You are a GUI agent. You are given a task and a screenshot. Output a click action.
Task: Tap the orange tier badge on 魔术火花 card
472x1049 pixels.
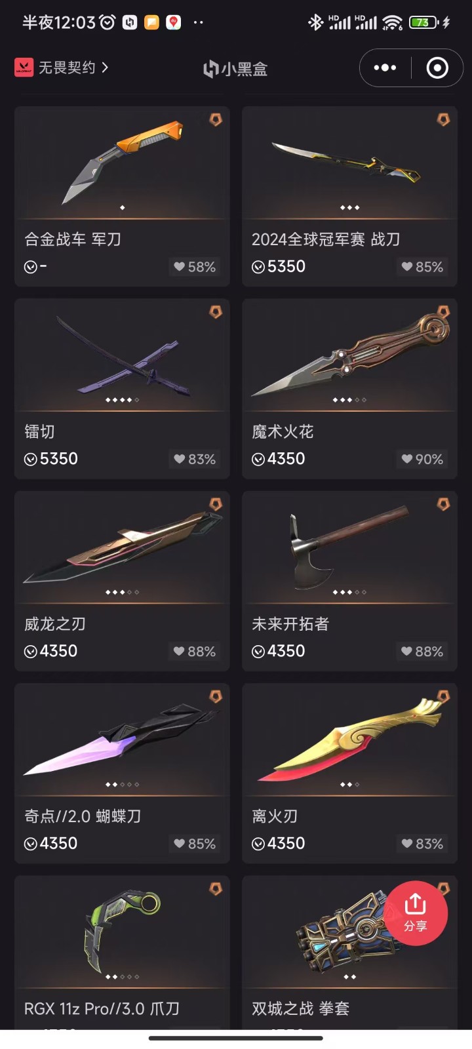click(443, 312)
